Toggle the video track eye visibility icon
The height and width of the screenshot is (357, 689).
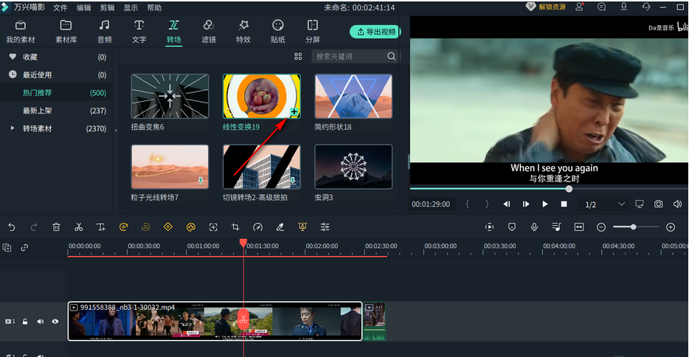coord(55,322)
